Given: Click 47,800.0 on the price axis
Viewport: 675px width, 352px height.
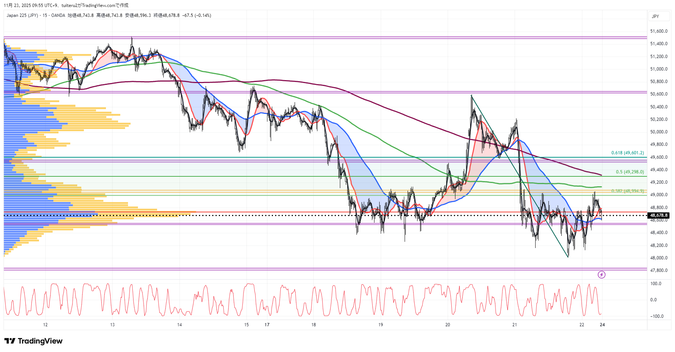Looking at the screenshot, I should pos(659,270).
